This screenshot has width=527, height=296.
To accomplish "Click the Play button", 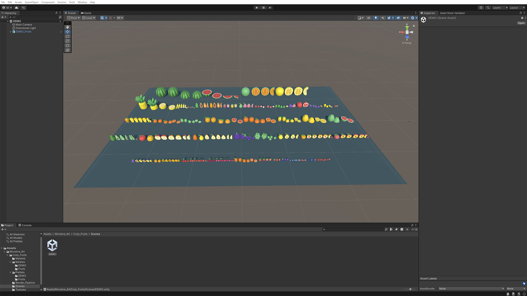I will click(257, 8).
